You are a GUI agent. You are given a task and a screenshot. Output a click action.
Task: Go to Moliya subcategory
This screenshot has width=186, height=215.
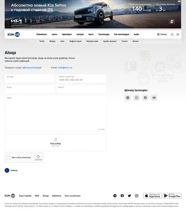click(x=52, y=41)
